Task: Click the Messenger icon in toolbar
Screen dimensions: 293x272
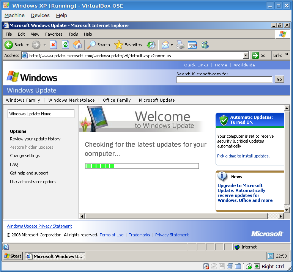Action: [x=205, y=45]
